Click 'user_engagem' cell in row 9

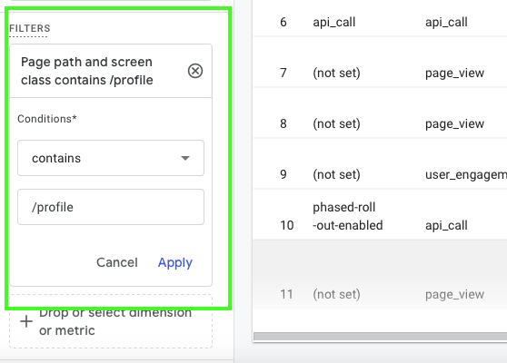466,174
